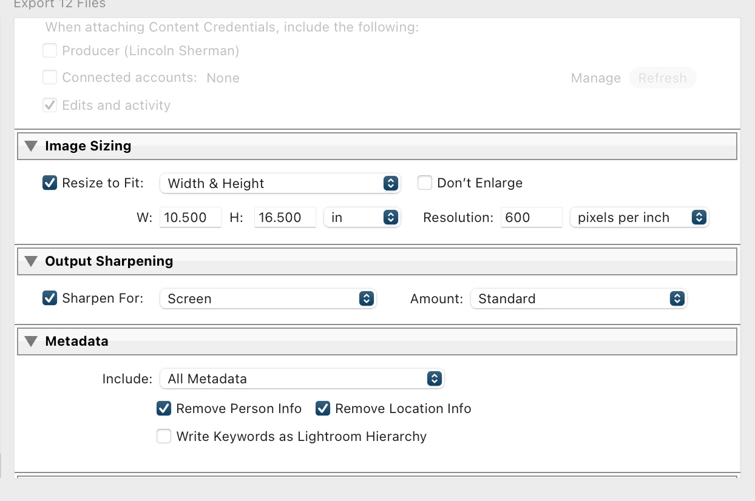Screen dimensions: 755x501
Task: Collapse the Image Sizing section triangle
Action: tap(31, 146)
